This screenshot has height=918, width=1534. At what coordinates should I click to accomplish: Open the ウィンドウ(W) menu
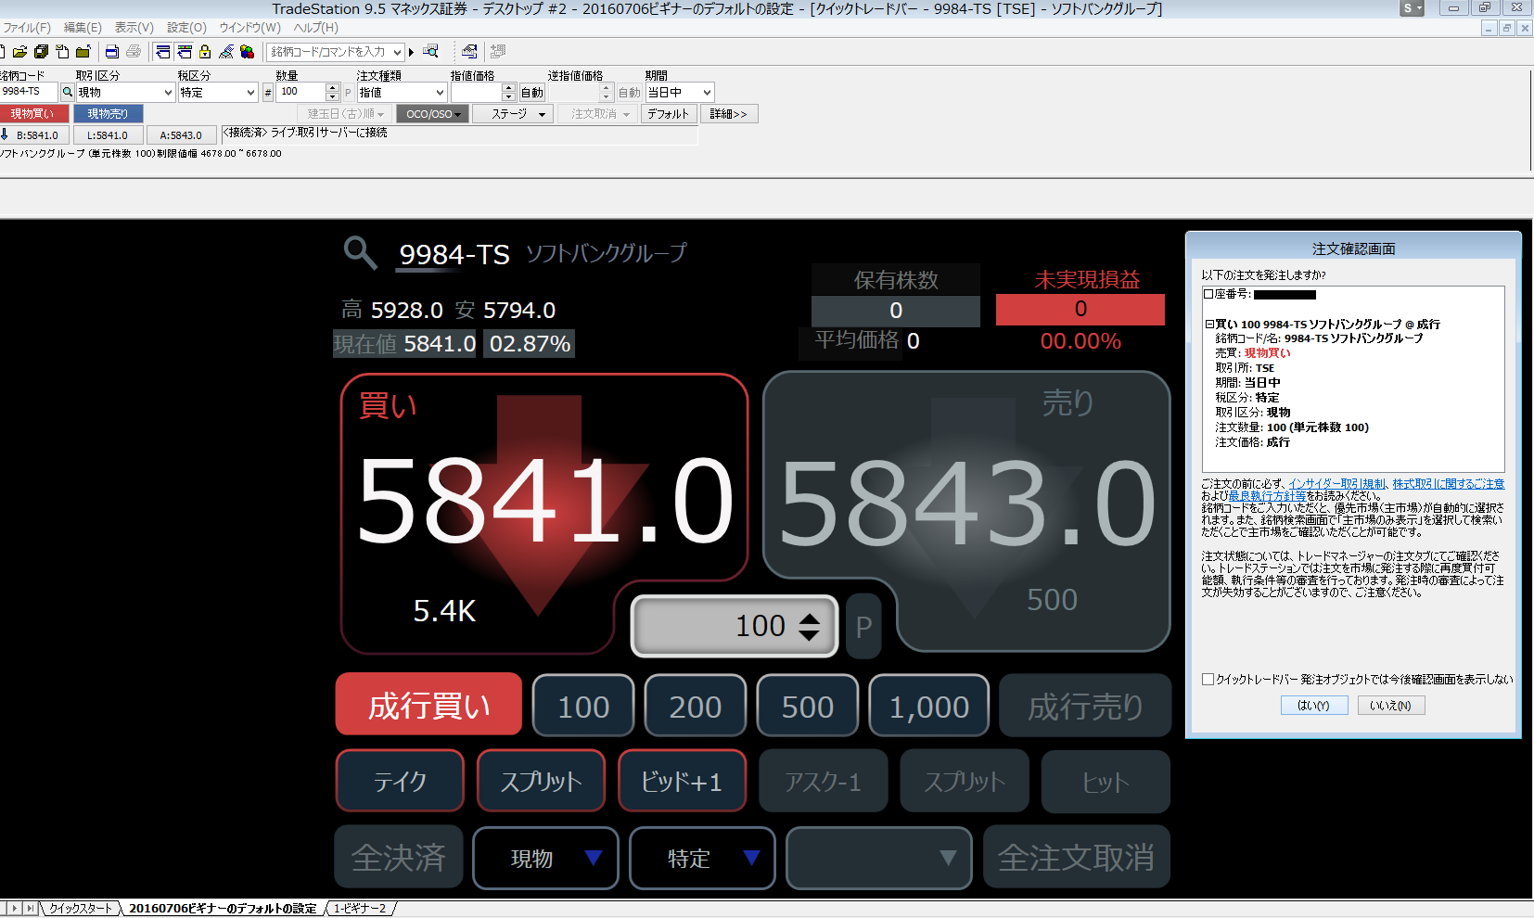249,28
